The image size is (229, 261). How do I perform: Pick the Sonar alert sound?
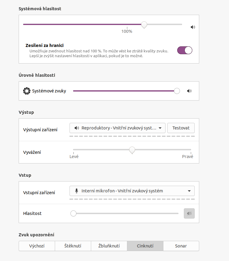coord(181,246)
